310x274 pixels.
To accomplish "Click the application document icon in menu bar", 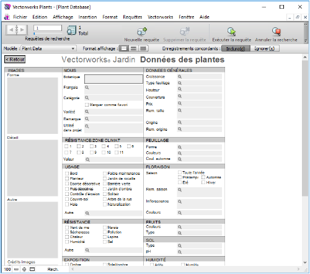I will click(7, 17).
